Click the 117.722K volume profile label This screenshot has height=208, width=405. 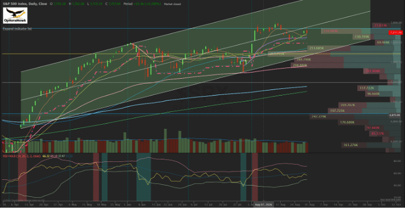pyautogui.click(x=367, y=88)
